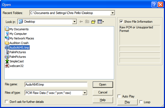Click the webcam32 application icon
Viewport: 165px width, 108px height.
(7, 66)
